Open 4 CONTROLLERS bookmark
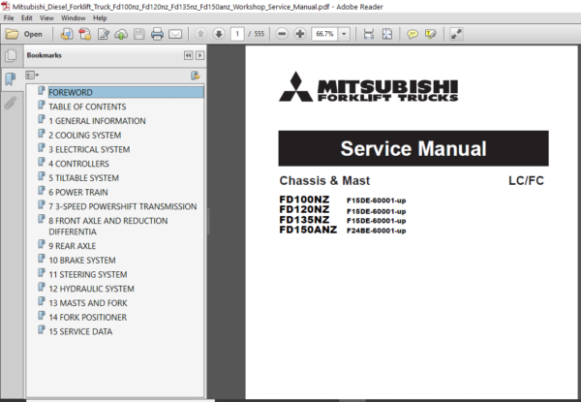The width and height of the screenshot is (581, 402). click(x=79, y=164)
